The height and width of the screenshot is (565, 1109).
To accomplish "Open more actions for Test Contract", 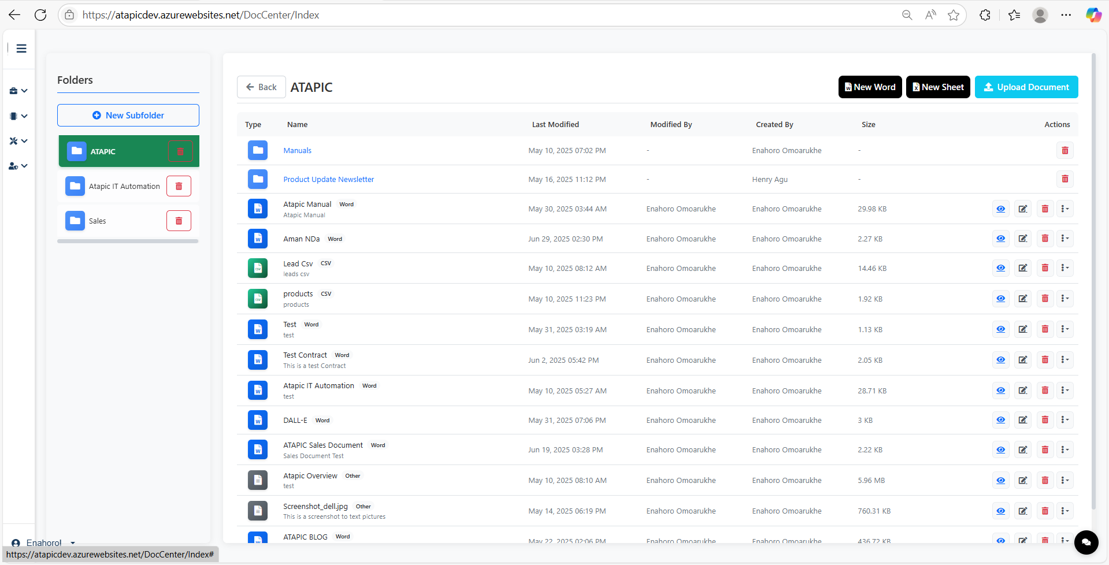I will pyautogui.click(x=1065, y=360).
